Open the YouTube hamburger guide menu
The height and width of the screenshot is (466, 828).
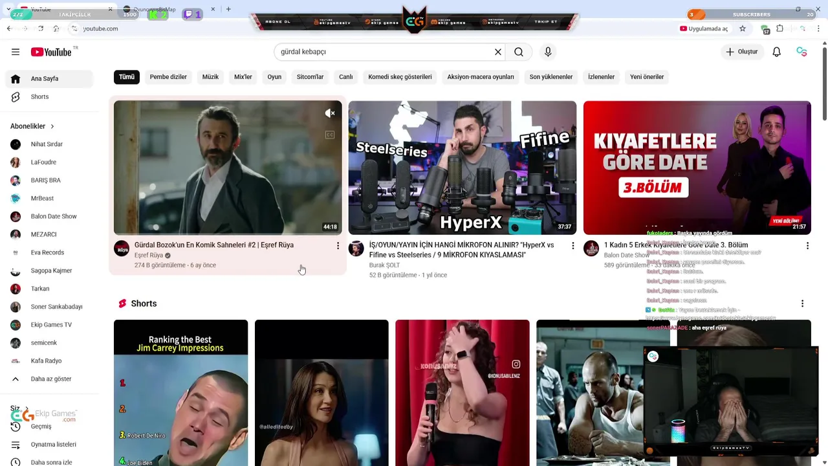(16, 52)
